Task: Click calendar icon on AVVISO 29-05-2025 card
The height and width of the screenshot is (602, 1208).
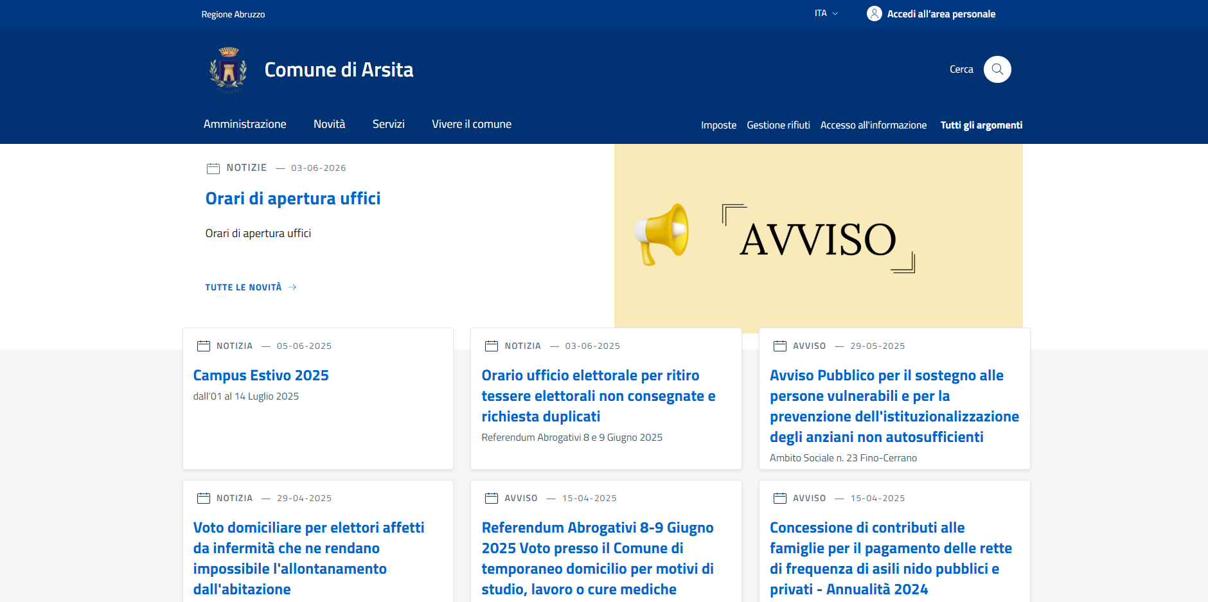Action: click(780, 346)
